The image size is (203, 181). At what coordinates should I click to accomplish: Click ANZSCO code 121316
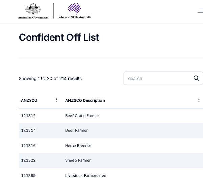pyautogui.click(x=28, y=146)
